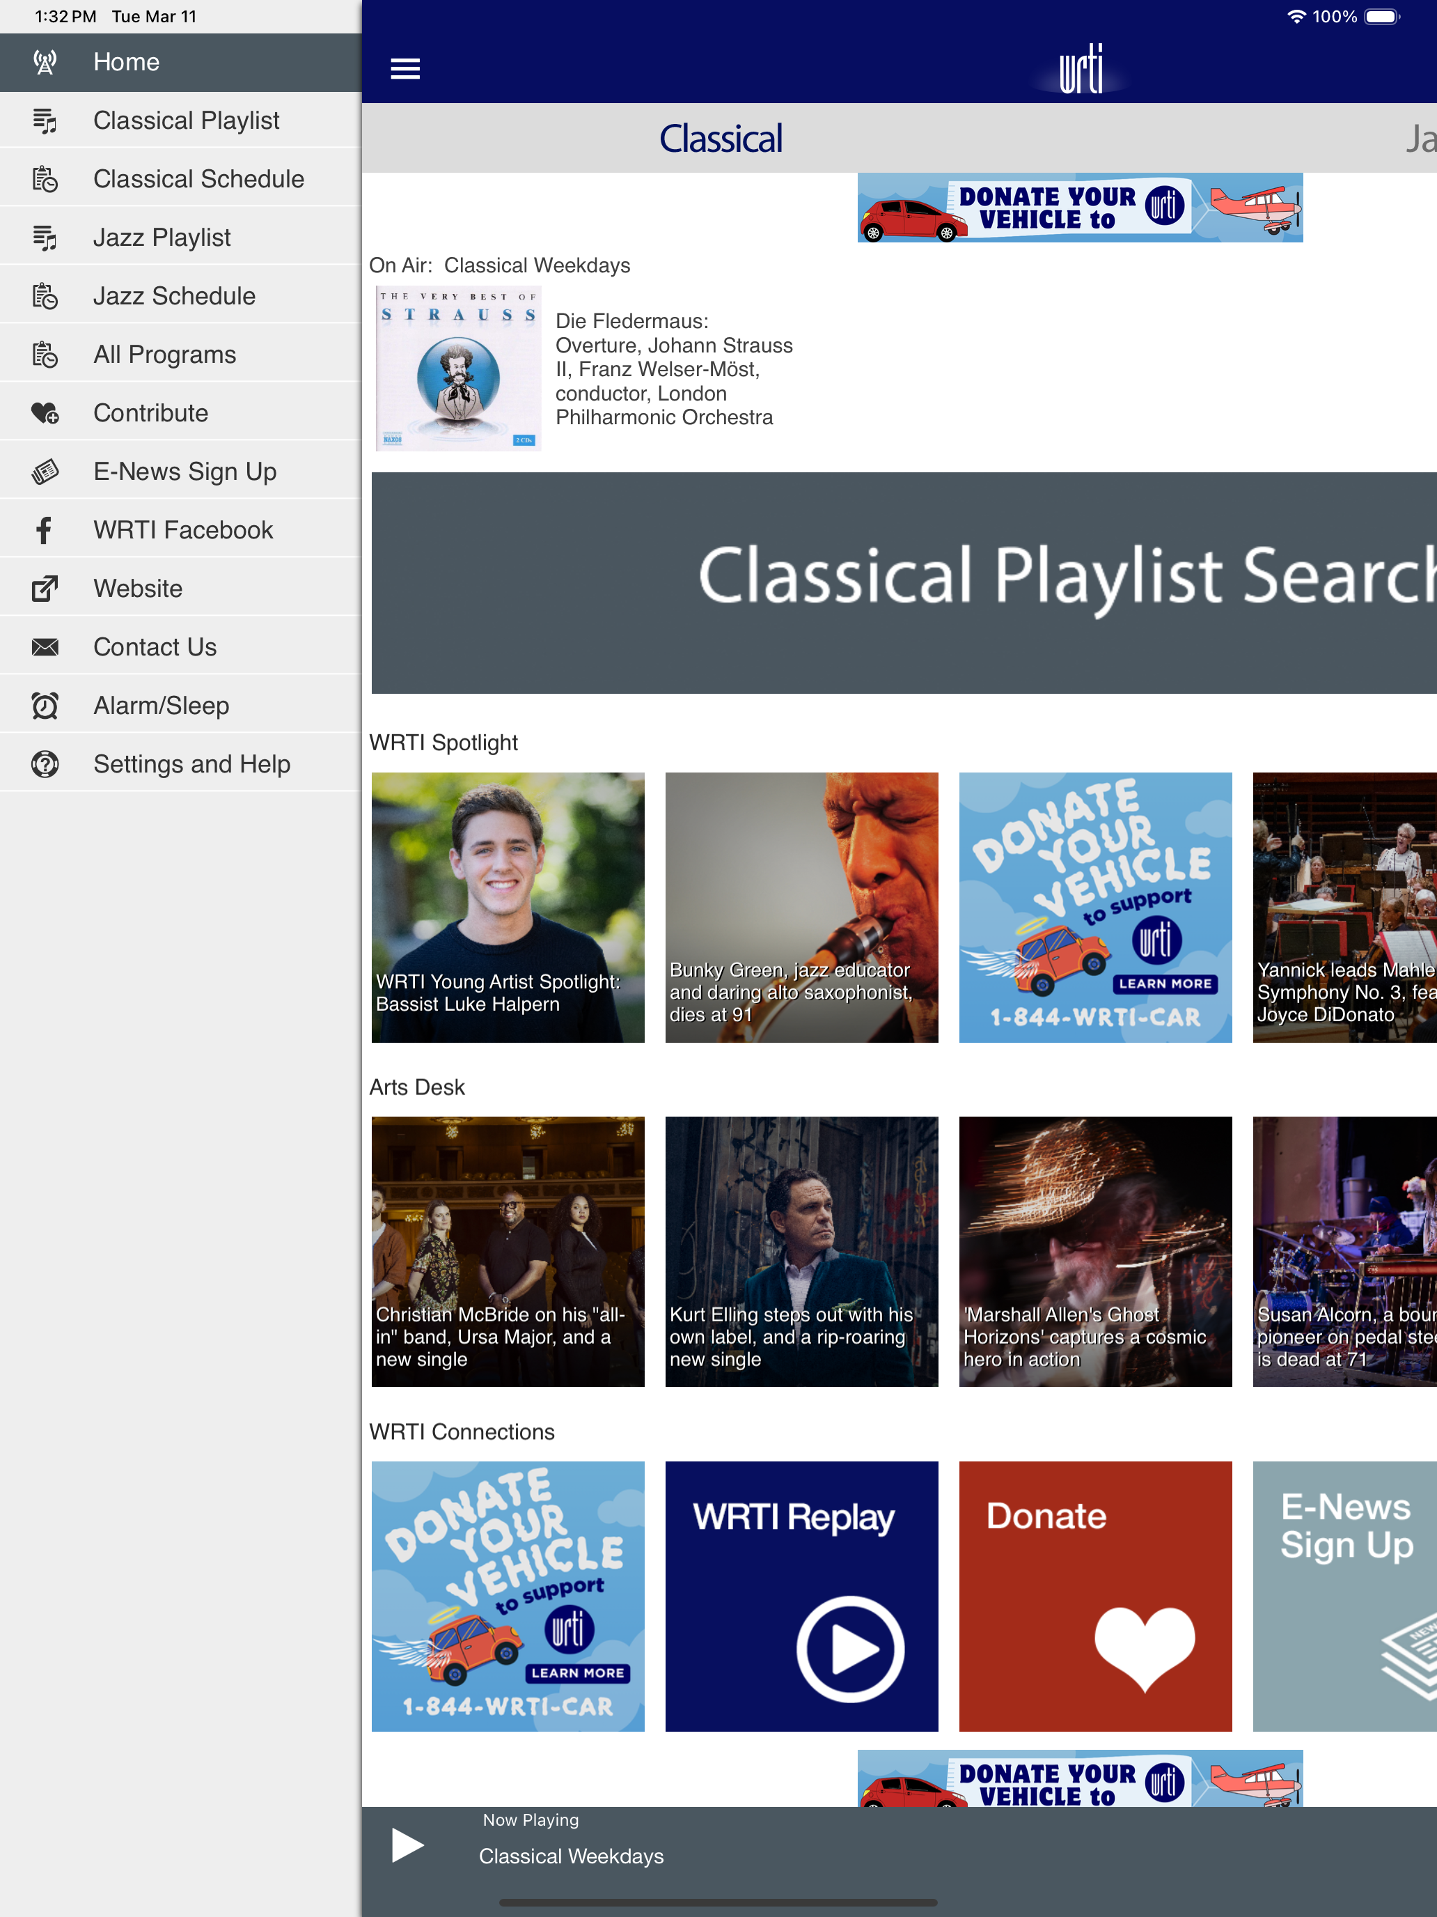1437x1917 pixels.
Task: Click the Classical Schedule clipboard icon
Action: 45,180
